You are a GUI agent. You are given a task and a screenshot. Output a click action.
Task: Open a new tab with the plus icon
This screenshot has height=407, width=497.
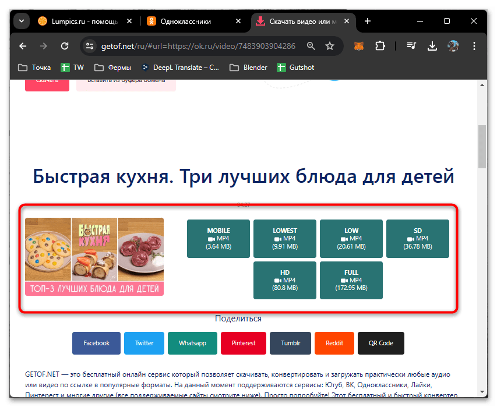pyautogui.click(x=367, y=21)
